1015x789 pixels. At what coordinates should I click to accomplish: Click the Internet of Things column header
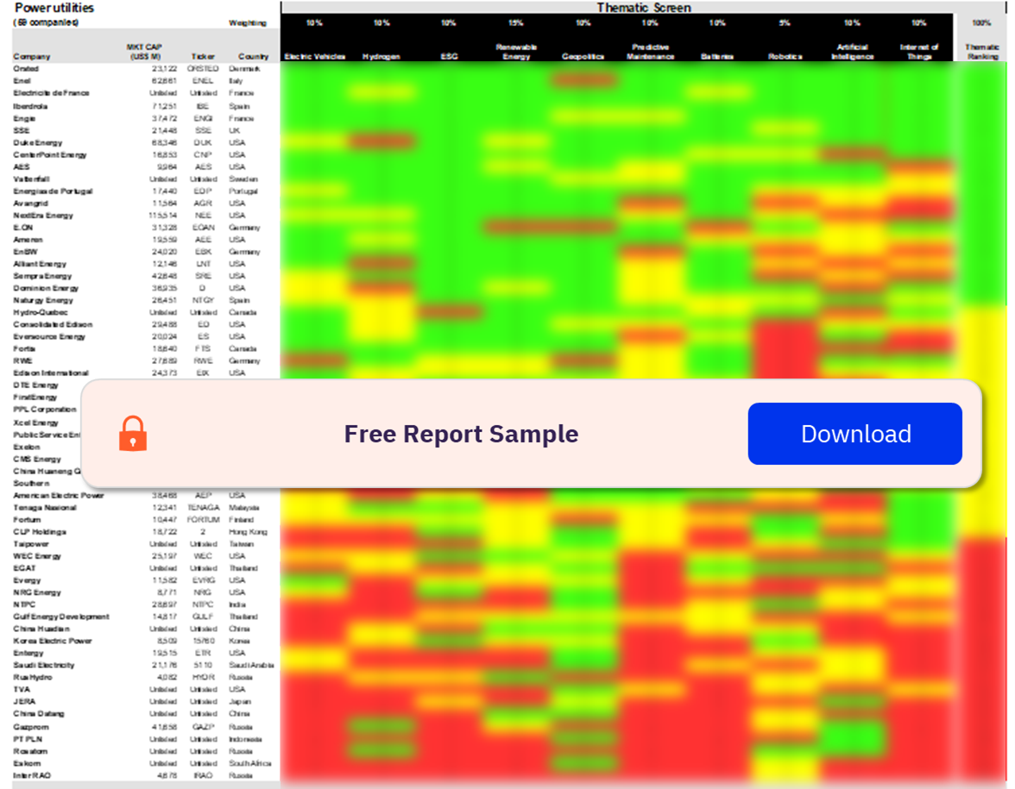click(919, 52)
